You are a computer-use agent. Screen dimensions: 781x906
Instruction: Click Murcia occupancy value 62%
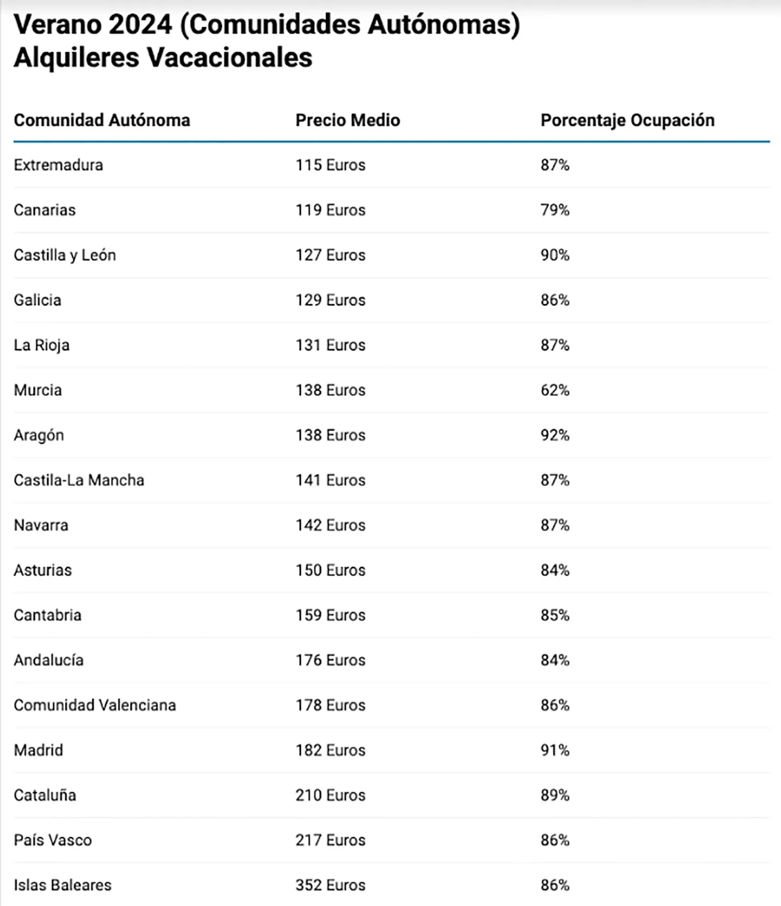tap(555, 390)
